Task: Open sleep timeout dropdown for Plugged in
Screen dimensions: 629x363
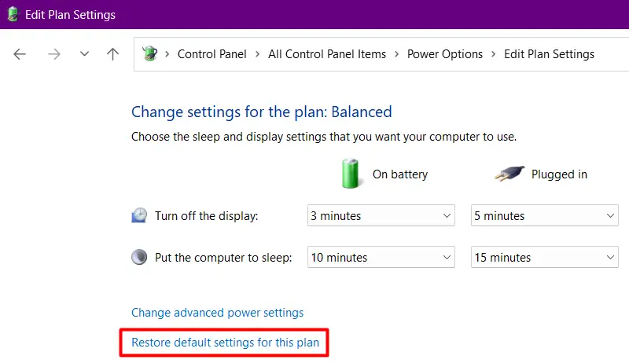Action: point(544,257)
